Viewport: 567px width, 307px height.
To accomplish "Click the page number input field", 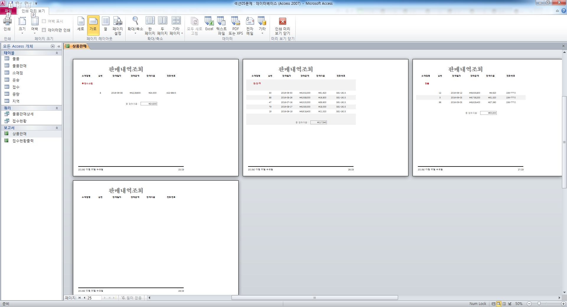I will 94,298.
